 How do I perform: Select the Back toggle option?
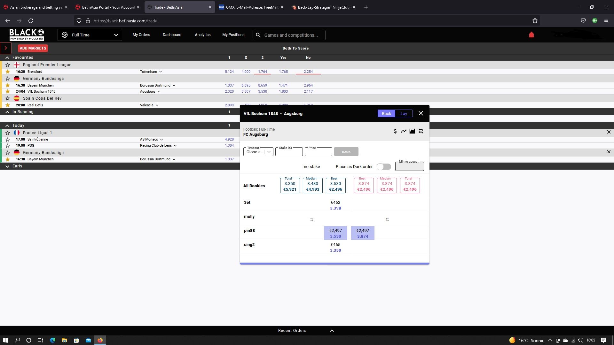(386, 113)
